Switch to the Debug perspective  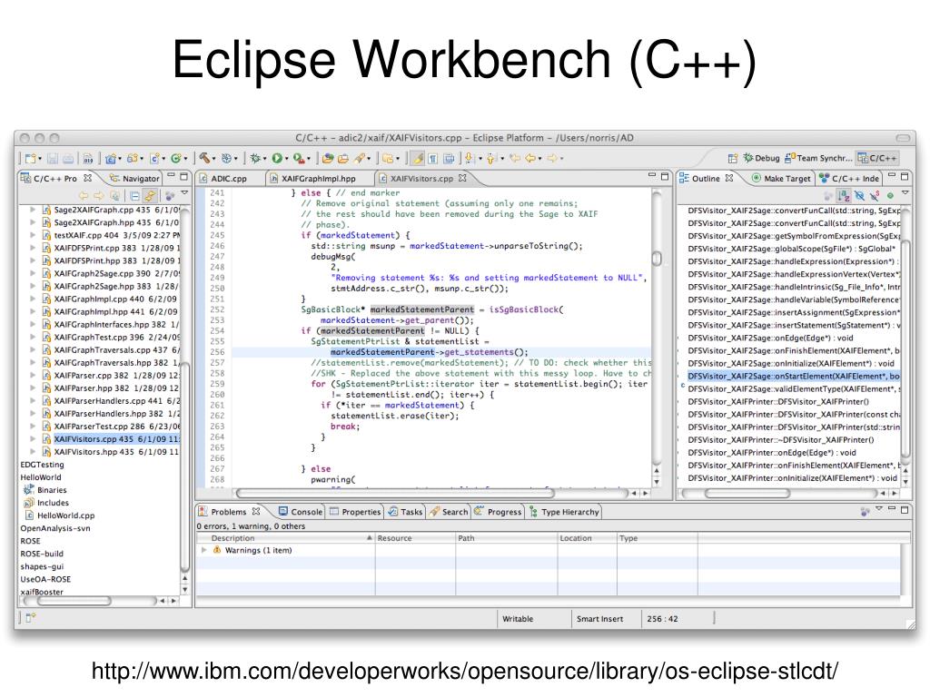coord(762,158)
